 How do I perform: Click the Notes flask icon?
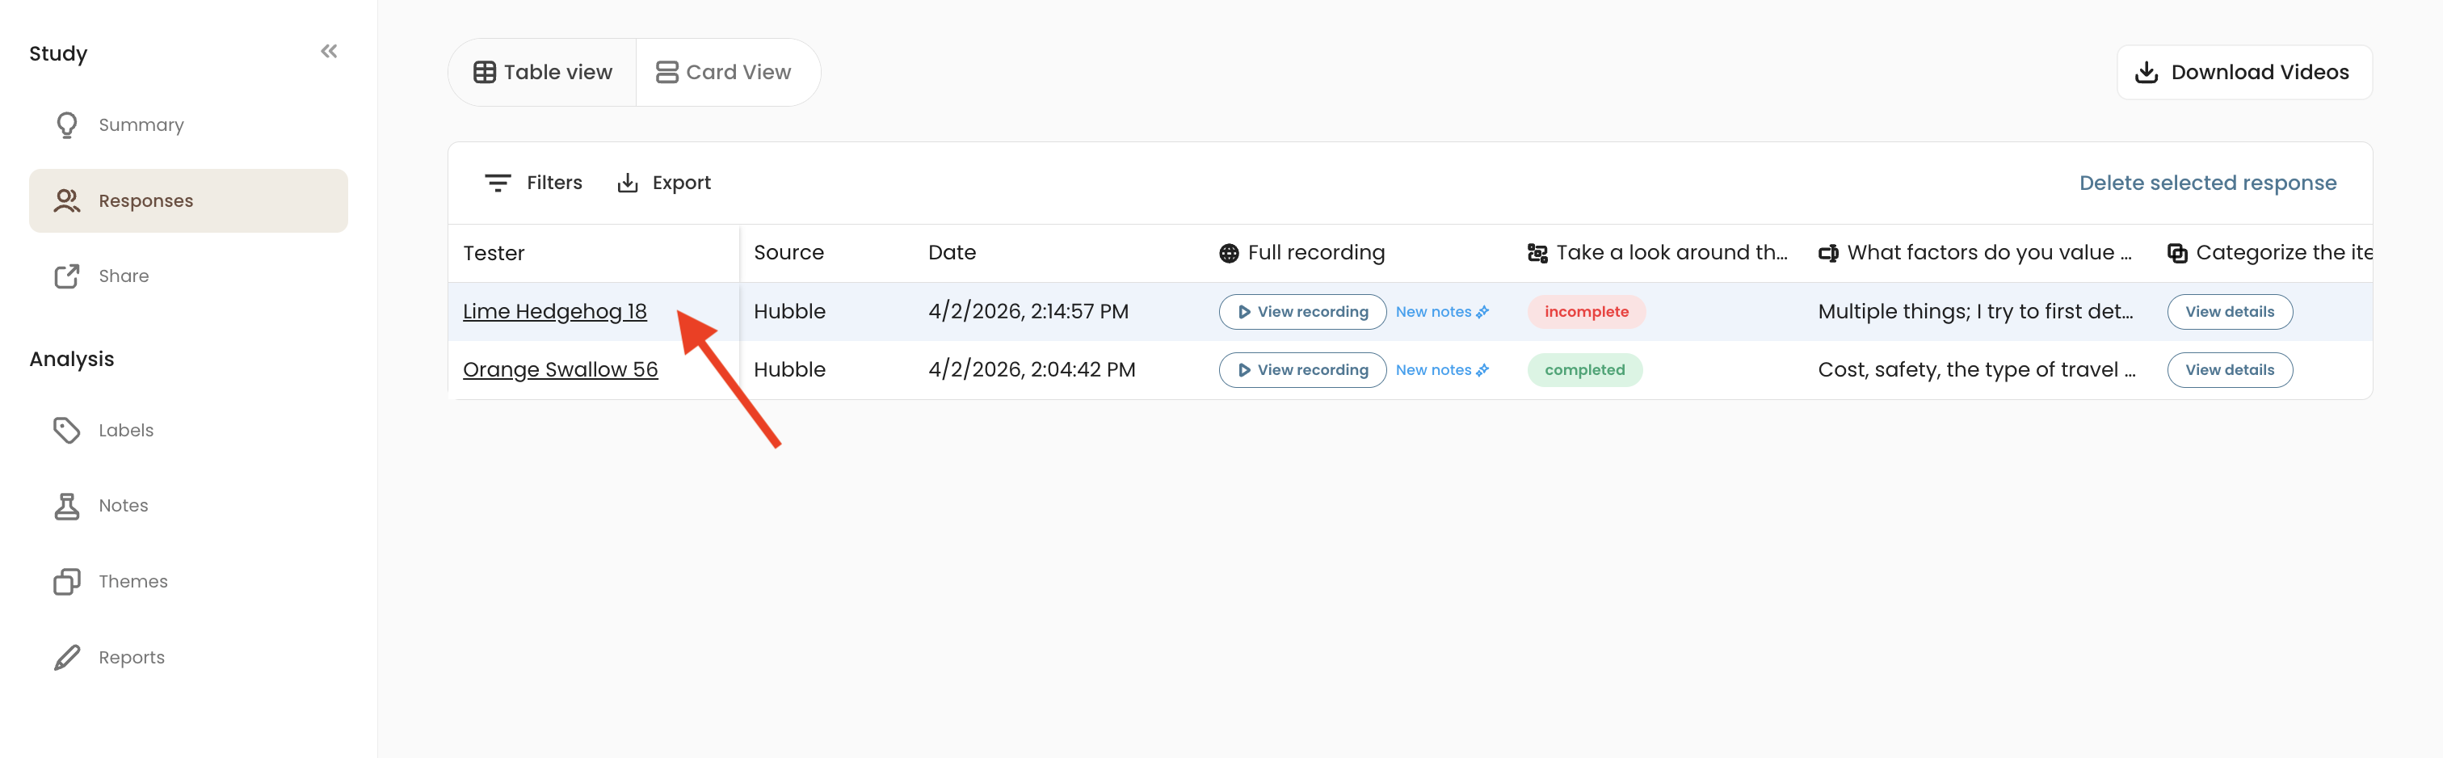coord(66,506)
